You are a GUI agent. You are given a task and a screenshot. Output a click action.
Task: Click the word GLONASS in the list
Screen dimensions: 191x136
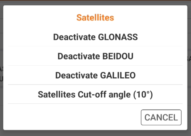tap(118, 37)
